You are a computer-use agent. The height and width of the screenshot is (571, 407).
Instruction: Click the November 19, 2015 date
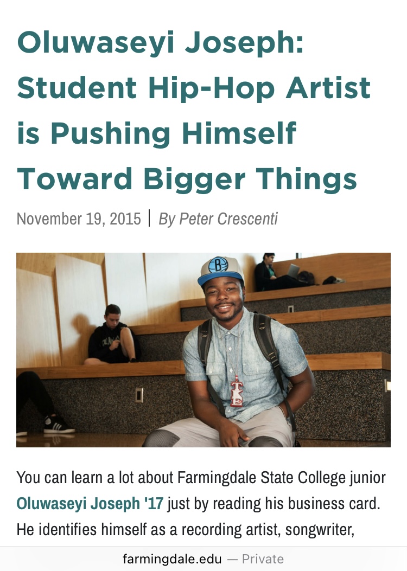[x=79, y=219]
